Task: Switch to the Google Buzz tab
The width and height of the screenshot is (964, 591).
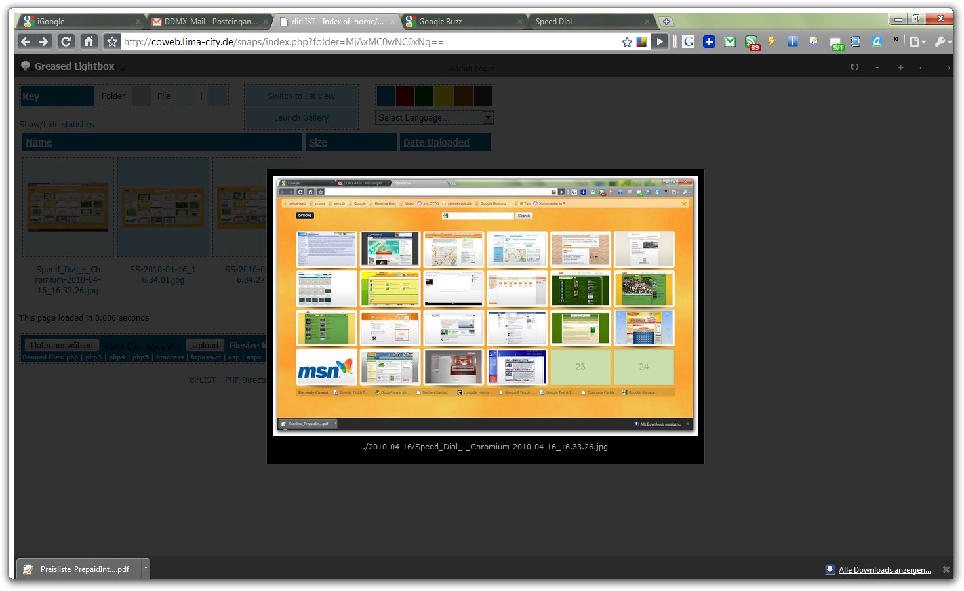Action: [x=462, y=22]
